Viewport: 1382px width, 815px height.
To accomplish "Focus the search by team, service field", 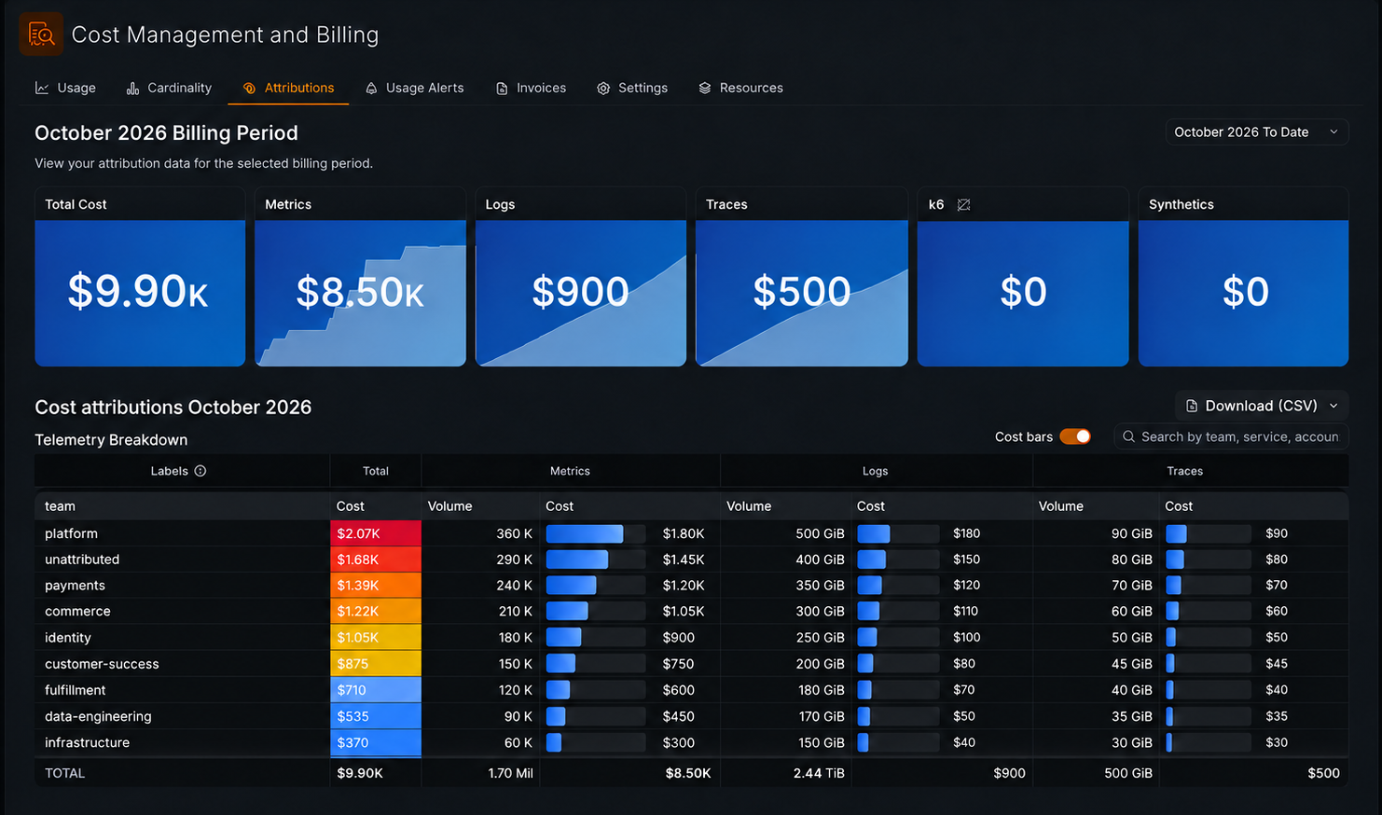I will coord(1231,436).
